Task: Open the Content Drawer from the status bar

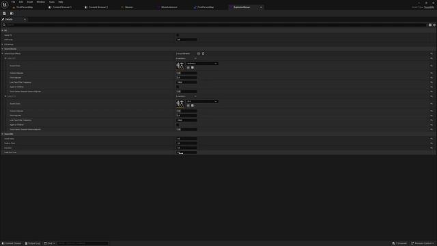Action: click(12, 243)
